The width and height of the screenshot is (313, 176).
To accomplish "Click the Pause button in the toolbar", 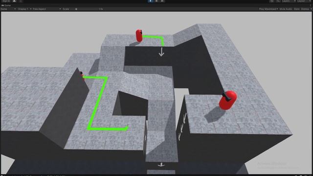I will coord(156,1).
